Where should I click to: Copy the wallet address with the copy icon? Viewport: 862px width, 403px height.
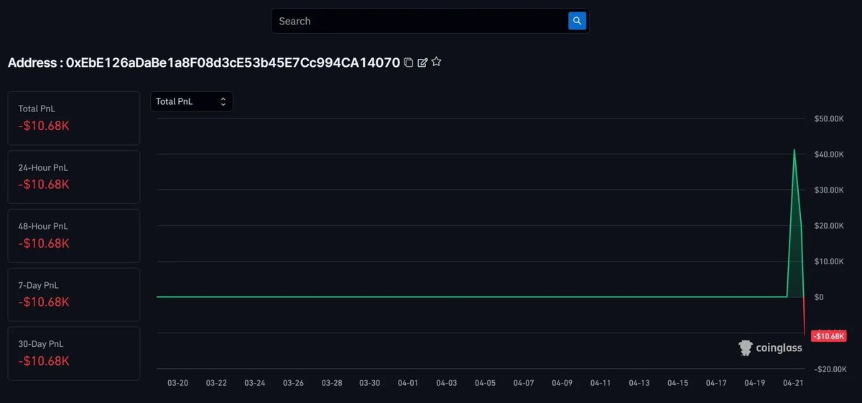click(x=409, y=62)
